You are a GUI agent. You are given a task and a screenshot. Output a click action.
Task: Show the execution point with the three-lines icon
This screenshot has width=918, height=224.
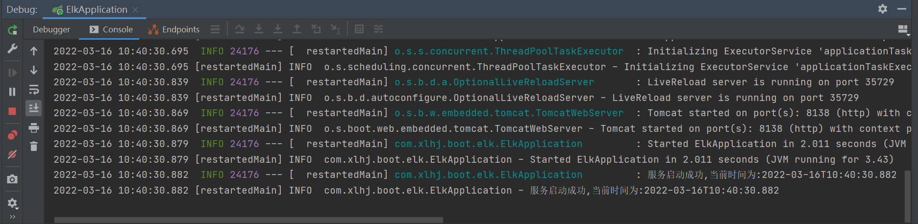pyautogui.click(x=215, y=29)
